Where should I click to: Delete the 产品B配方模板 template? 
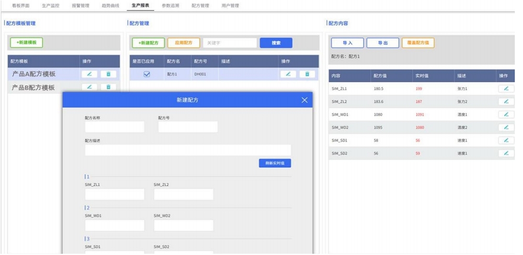tap(108, 87)
